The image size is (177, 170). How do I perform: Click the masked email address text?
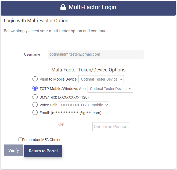76,113
